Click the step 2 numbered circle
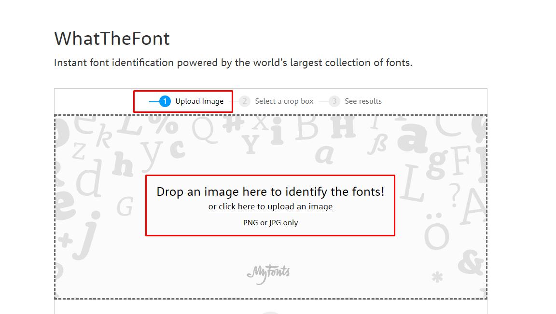 click(244, 101)
